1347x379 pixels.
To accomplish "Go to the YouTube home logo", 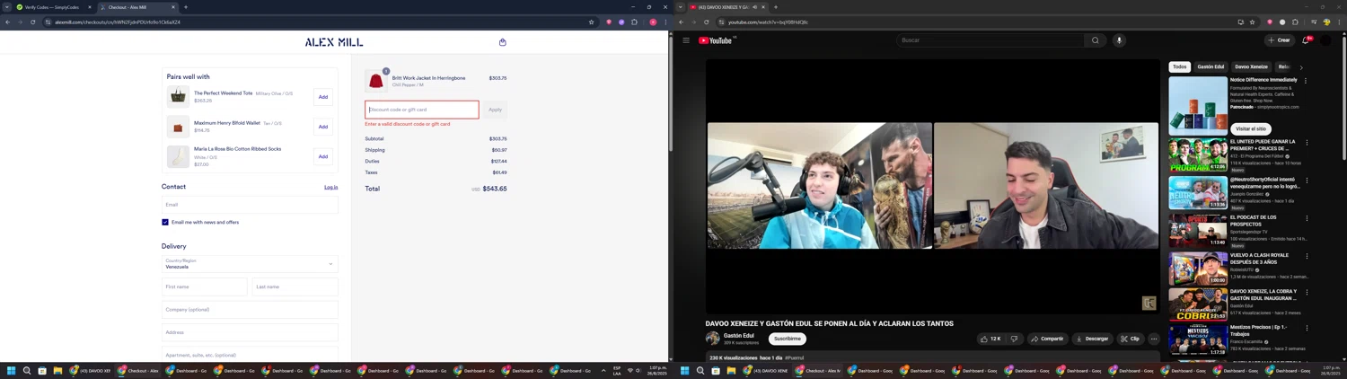I will tap(716, 40).
